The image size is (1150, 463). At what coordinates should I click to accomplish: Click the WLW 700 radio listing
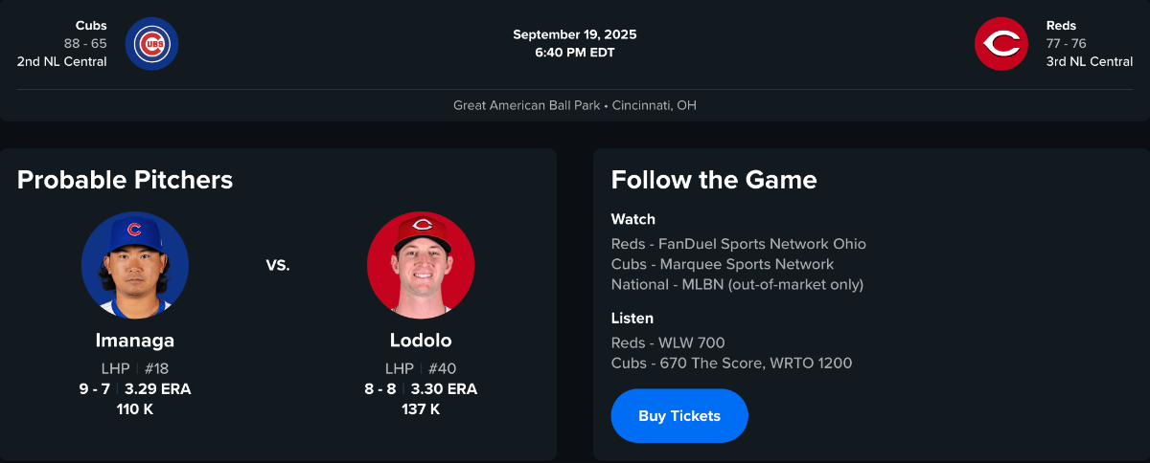pos(668,342)
